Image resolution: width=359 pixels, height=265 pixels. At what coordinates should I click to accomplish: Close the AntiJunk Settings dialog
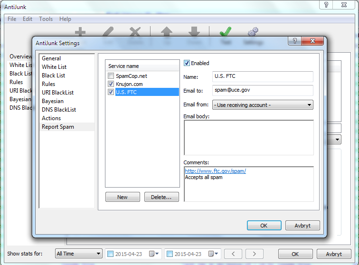coord(313,41)
